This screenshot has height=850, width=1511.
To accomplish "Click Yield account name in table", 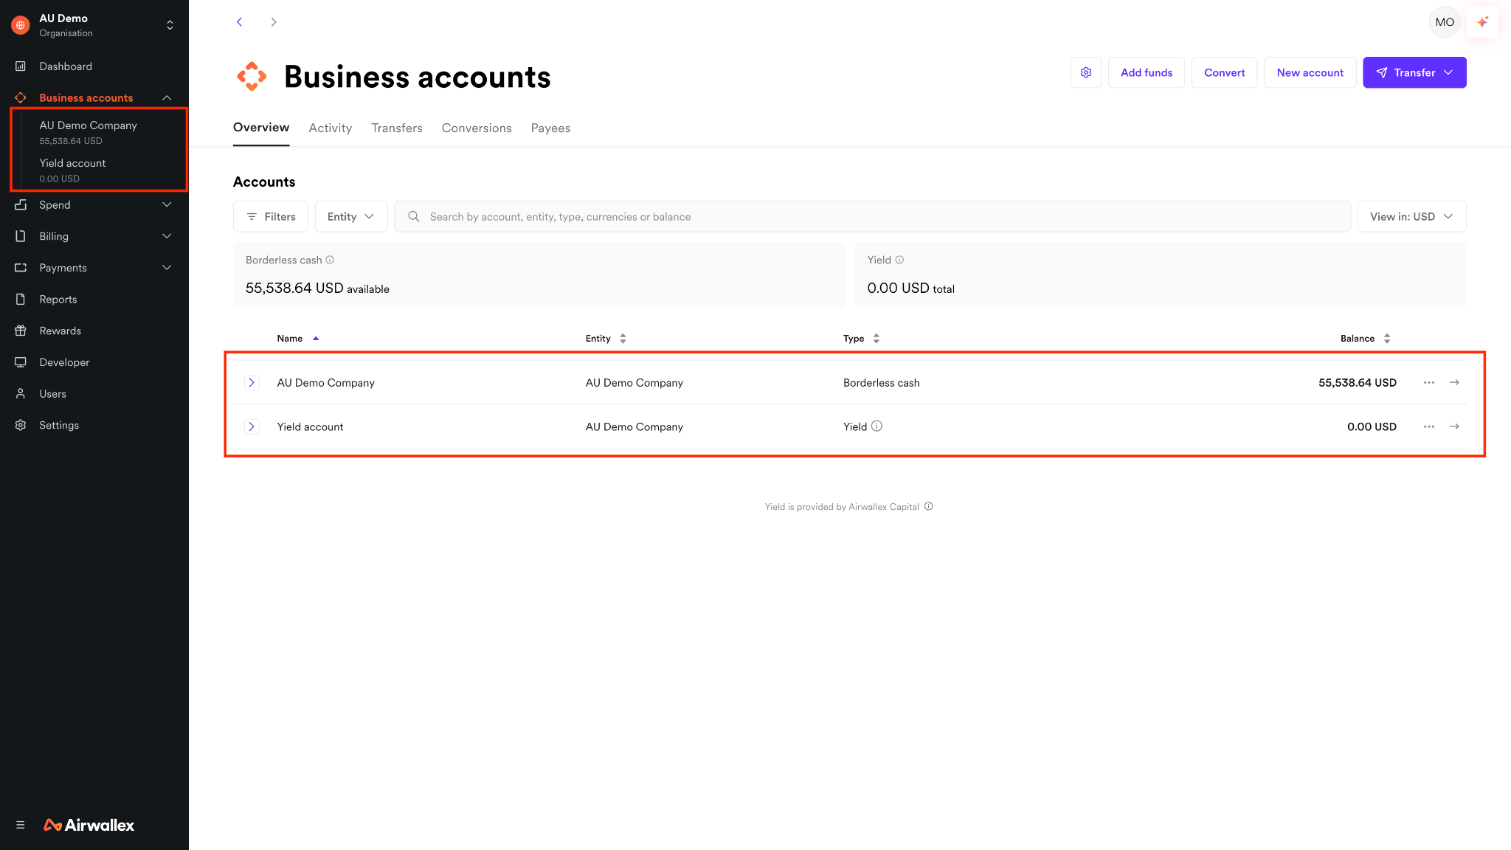I will (x=310, y=427).
